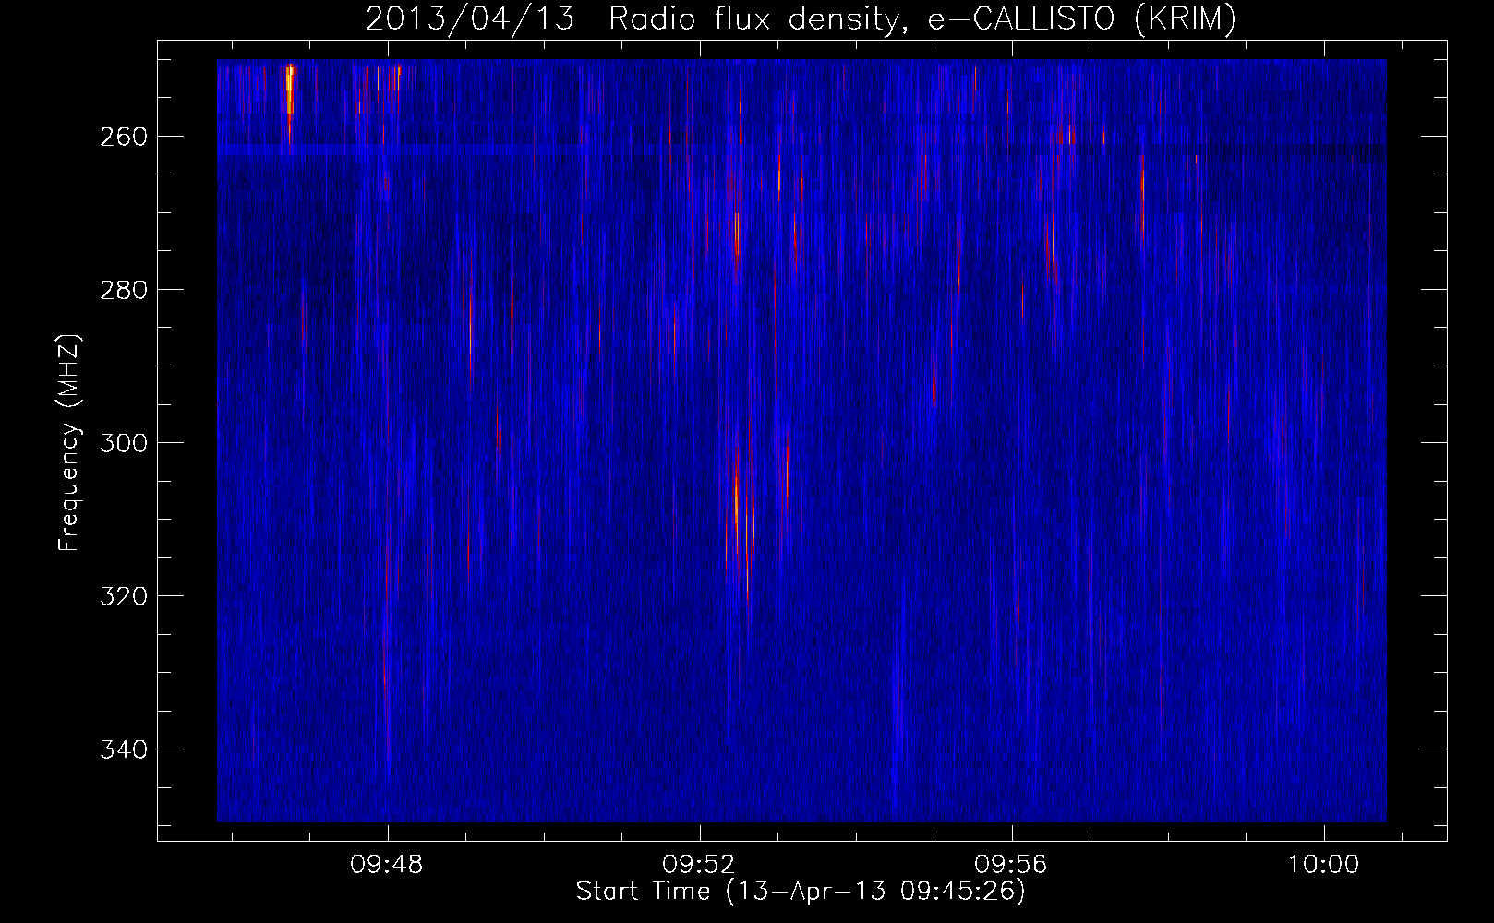1494x923 pixels.
Task: Click the "Start Time (13-Apr-13 09:45:26)" label
Action: coord(801,892)
